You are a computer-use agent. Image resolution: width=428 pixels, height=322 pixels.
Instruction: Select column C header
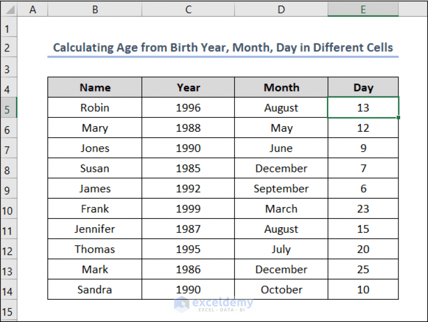pyautogui.click(x=188, y=9)
